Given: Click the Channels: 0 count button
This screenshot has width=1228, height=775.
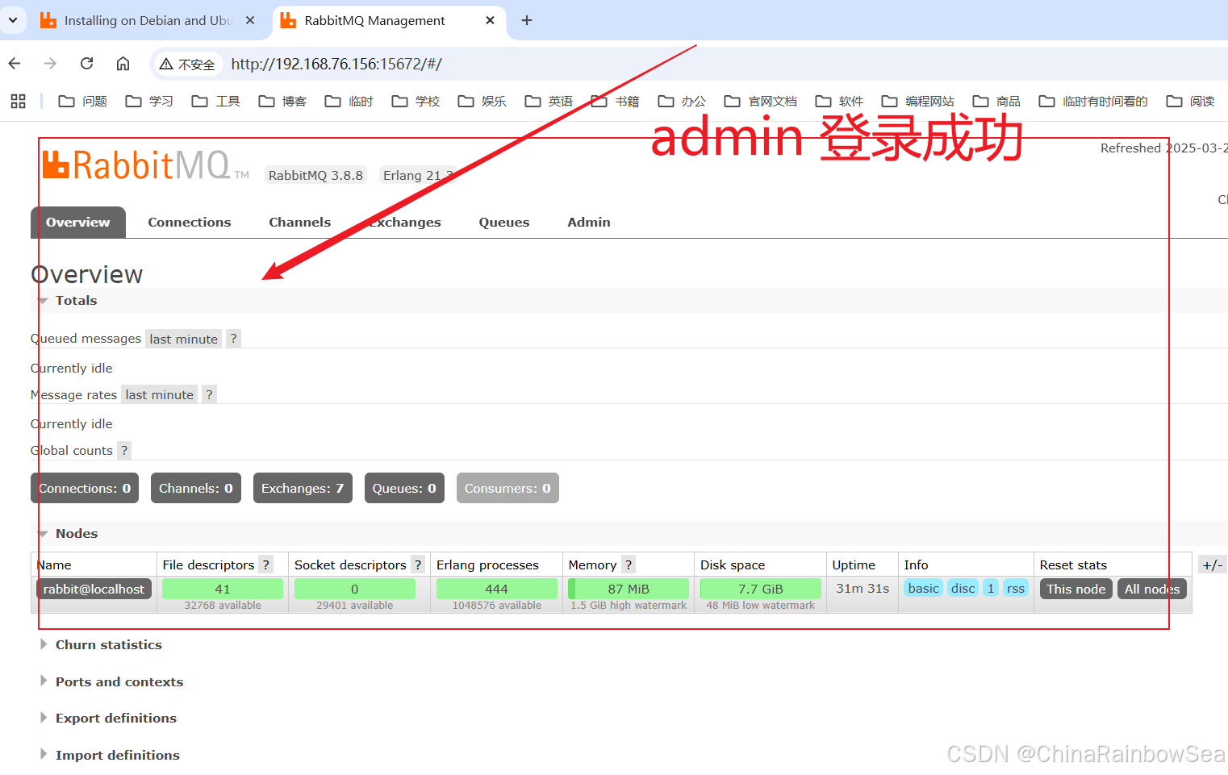Looking at the screenshot, I should 196,488.
